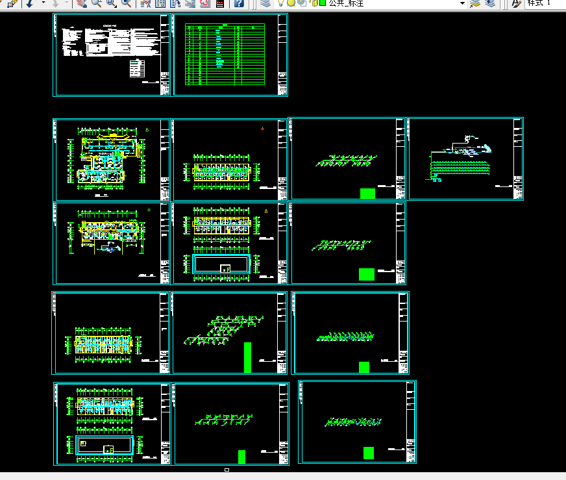Click the greyed Redo arrow

55,4
